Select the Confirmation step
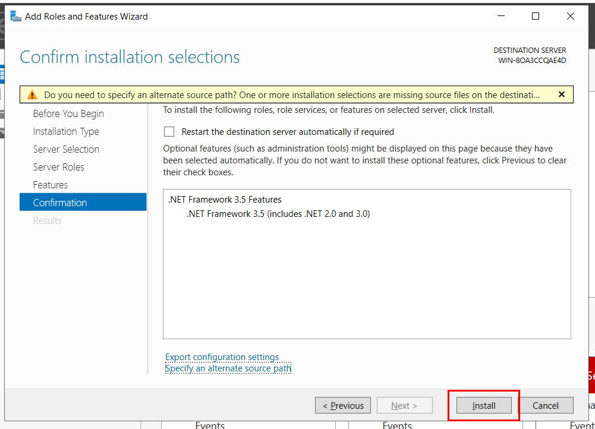Screen dimensions: 595x429 (x=83, y=202)
